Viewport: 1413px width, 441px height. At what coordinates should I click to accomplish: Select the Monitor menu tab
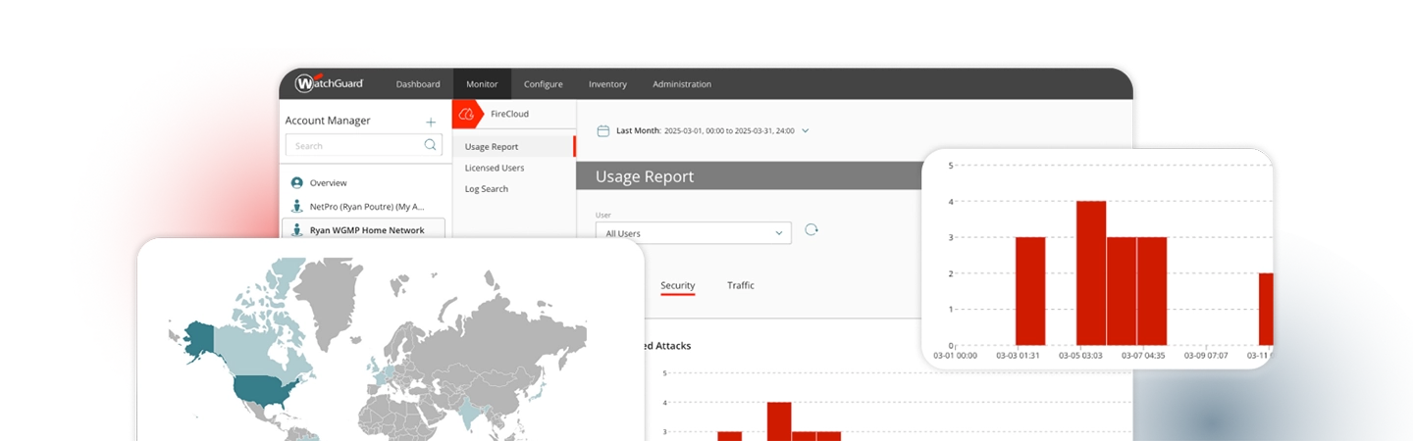tap(482, 84)
